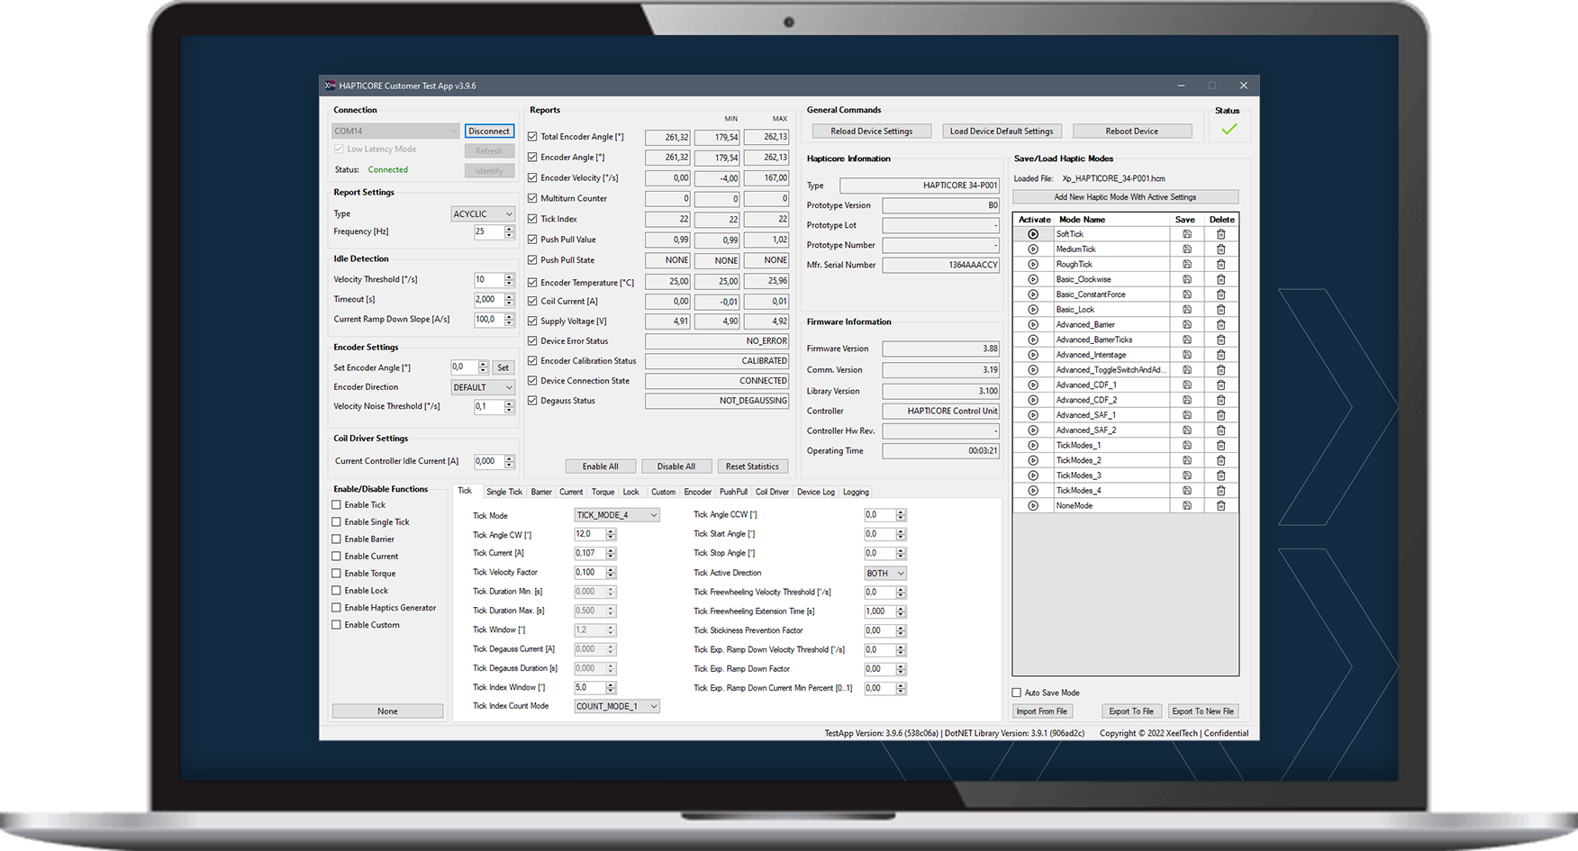Screen dimensions: 1578x851
Task: Toggle Enable Haptics Generator checkbox
Action: click(x=337, y=608)
